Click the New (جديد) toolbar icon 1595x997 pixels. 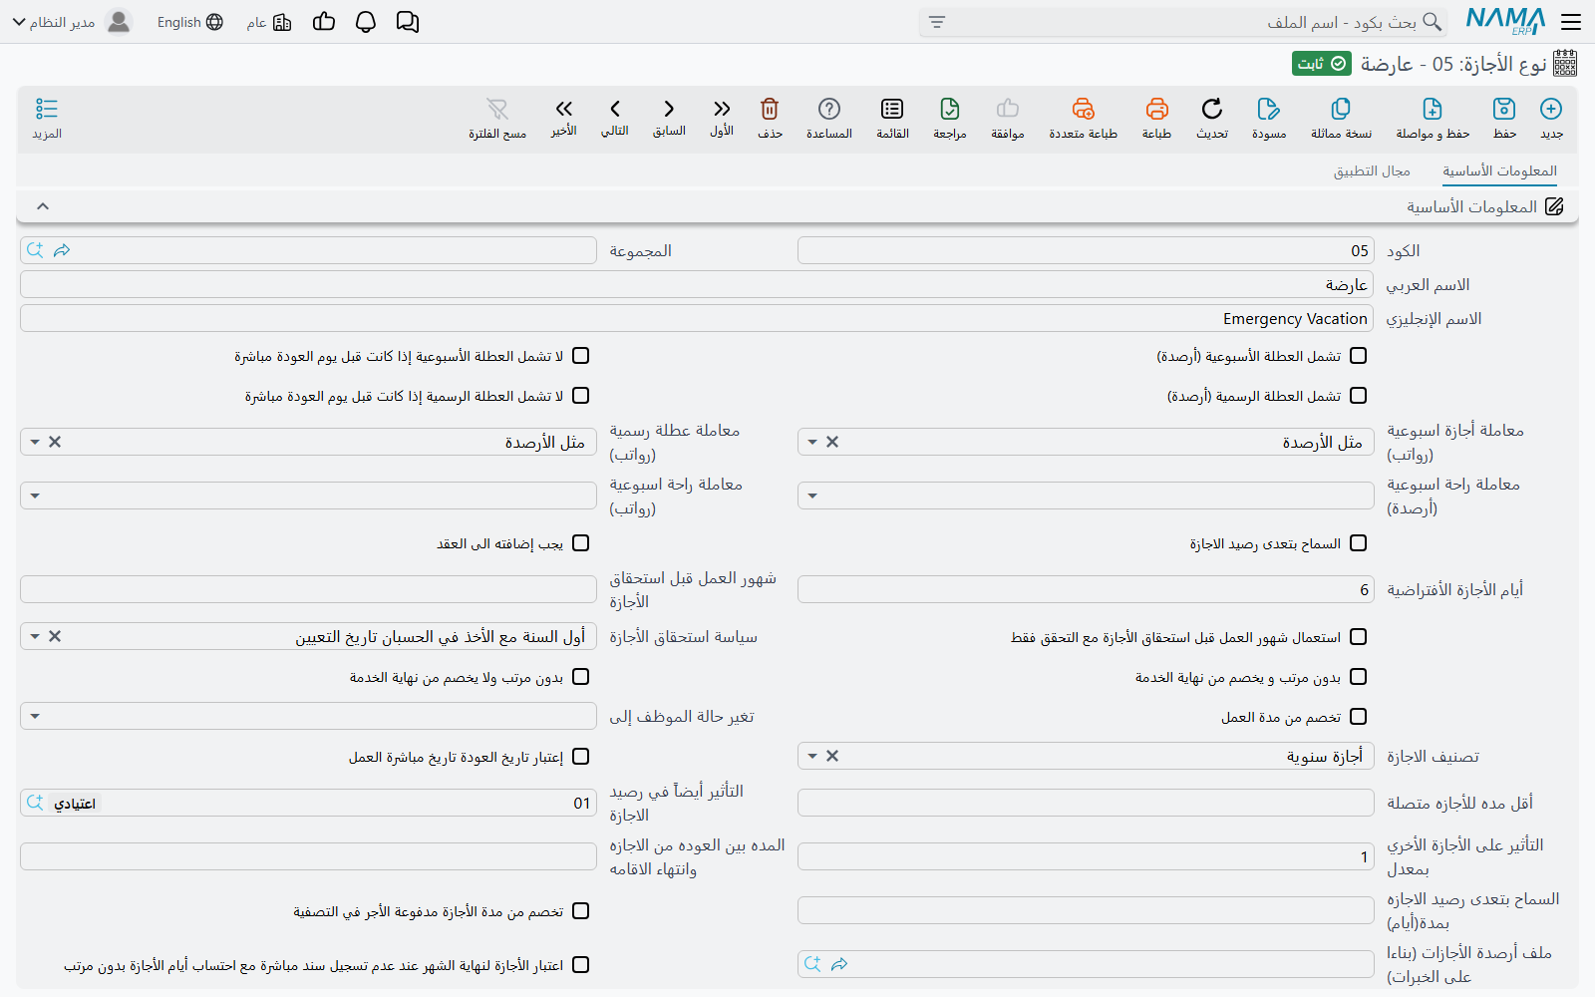[1551, 109]
